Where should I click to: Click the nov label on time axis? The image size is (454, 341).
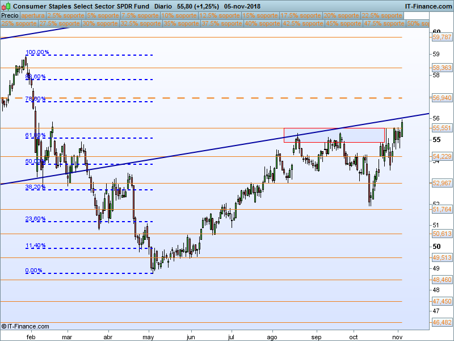click(x=397, y=337)
